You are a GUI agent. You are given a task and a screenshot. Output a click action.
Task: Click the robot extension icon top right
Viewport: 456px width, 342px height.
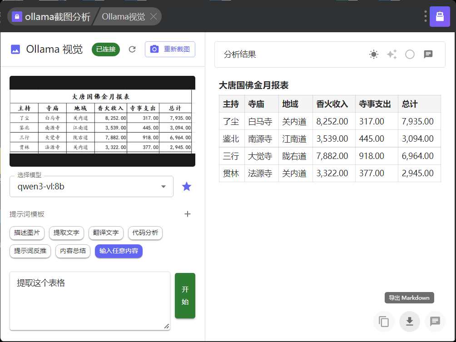pos(439,17)
